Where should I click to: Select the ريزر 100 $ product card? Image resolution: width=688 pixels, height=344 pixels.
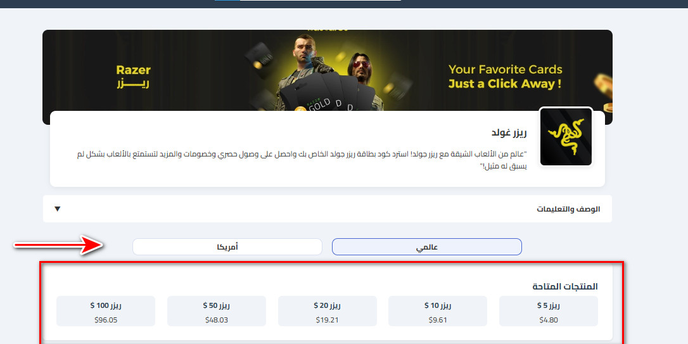[106, 311]
